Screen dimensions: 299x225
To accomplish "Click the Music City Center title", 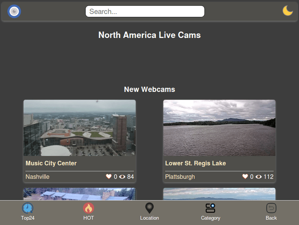I will click(x=51, y=163).
